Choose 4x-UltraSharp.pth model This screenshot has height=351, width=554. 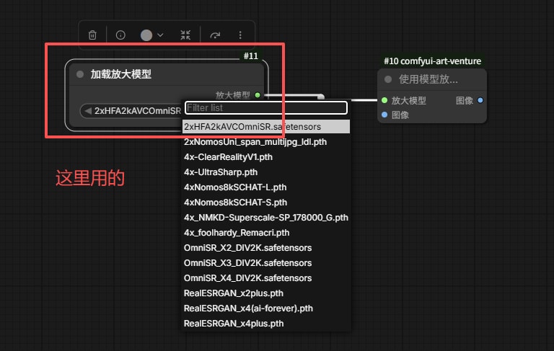tap(221, 172)
